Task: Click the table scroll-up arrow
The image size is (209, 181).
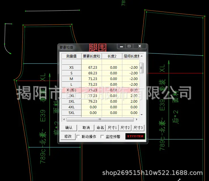Action: point(142,56)
